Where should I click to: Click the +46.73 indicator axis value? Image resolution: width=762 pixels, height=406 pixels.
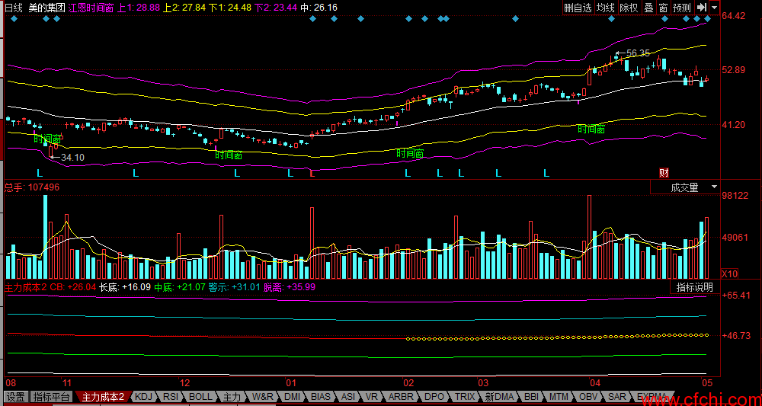736,336
